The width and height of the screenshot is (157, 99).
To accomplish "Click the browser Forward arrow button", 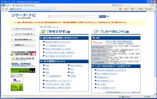I will 7,5.
